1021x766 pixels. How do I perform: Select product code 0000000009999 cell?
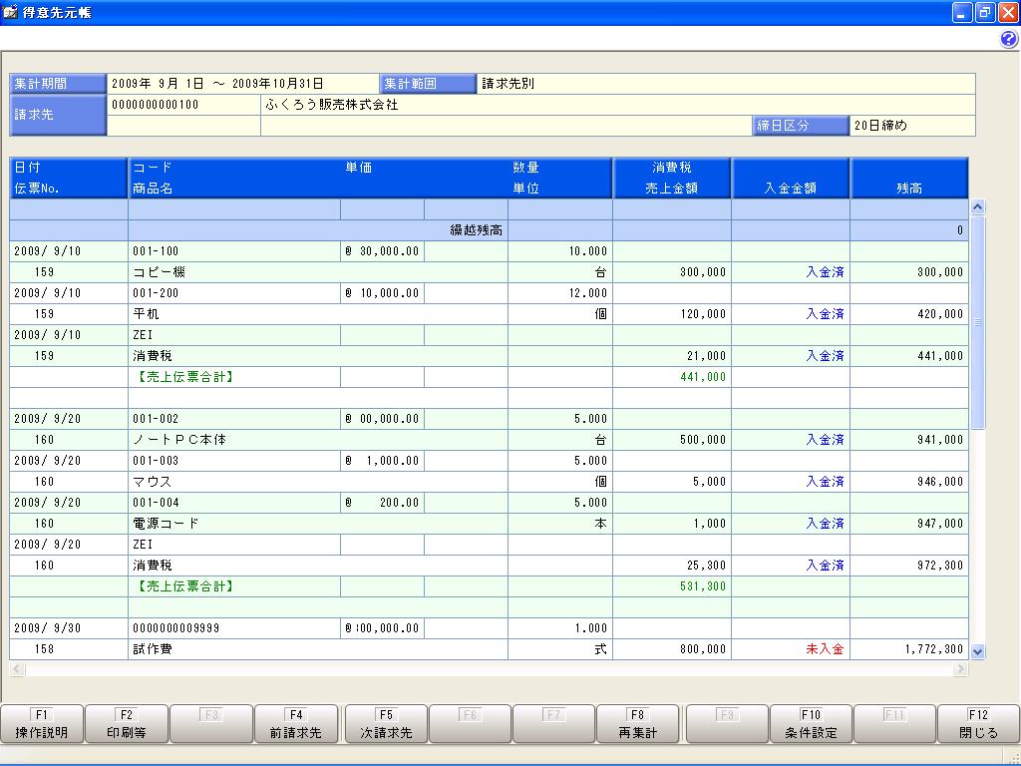tap(234, 628)
